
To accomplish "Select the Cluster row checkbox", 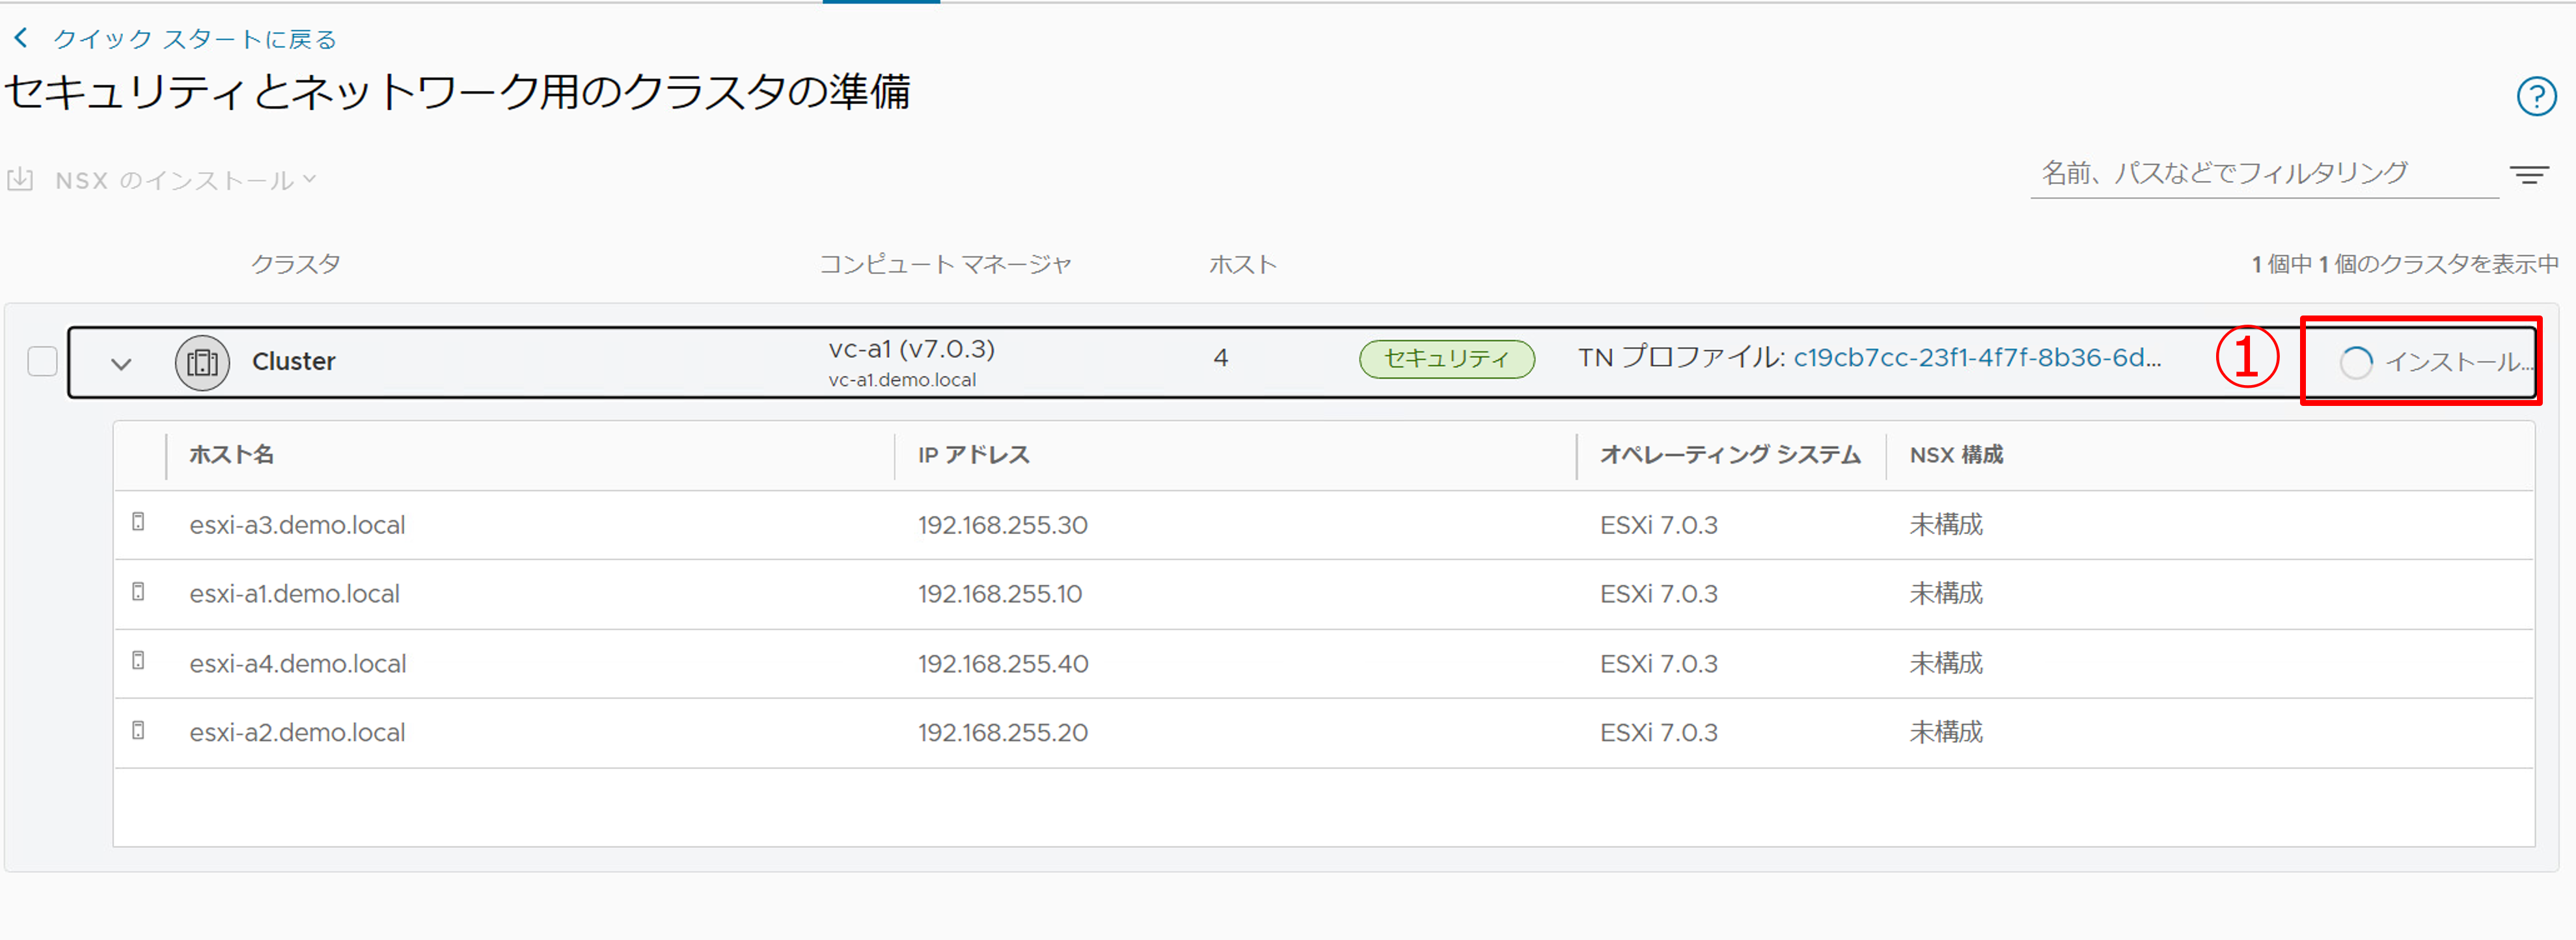I will tap(42, 361).
